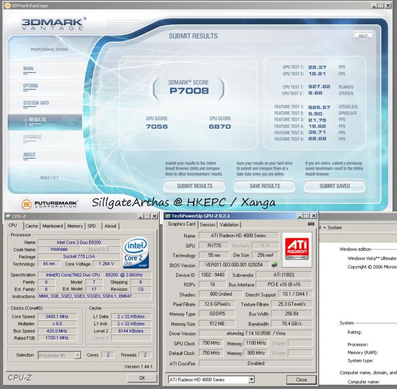Open the Sensors tab in GPU-Z
The width and height of the screenshot is (397, 389).
[208, 225]
